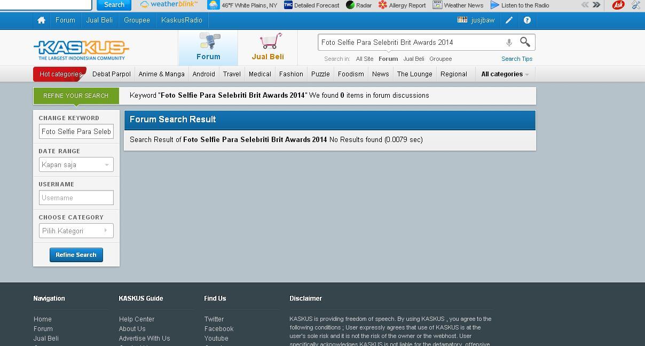Click the Refine Your Search header
Image resolution: width=645 pixels, height=346 pixels.
point(76,96)
